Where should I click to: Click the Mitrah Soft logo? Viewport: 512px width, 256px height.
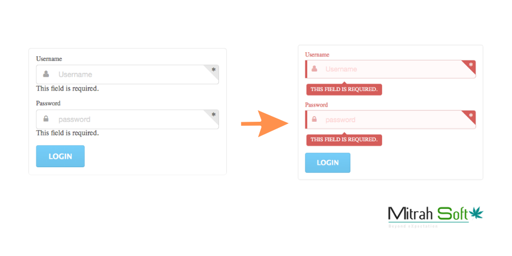[x=436, y=217]
